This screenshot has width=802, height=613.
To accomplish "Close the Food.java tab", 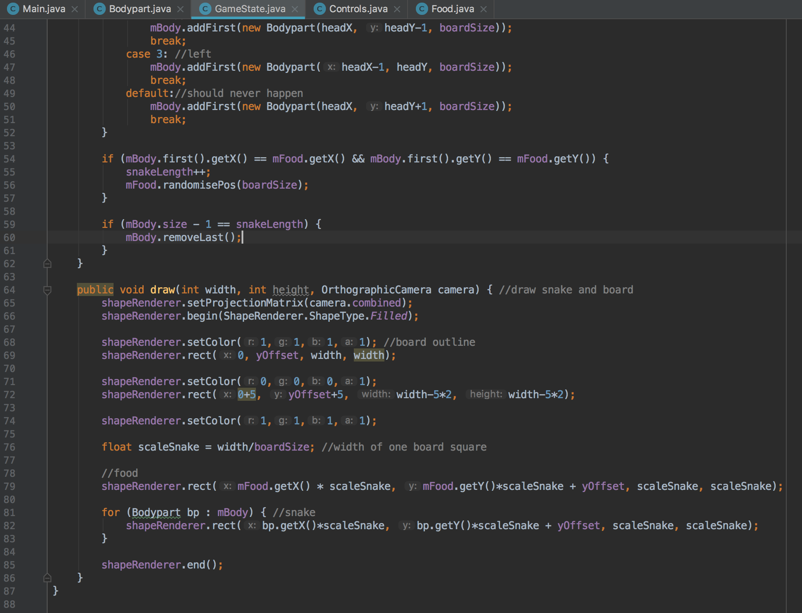I will coord(484,9).
